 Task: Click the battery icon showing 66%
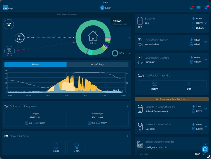[x=140, y=21]
